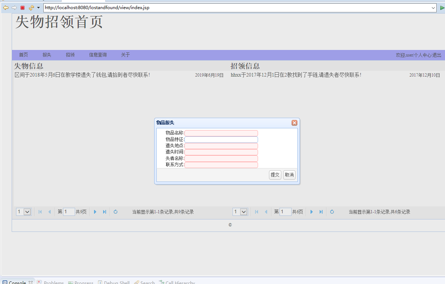This screenshot has height=284, width=445.
Task: Close the 物品报失 dialog
Action: coord(294,122)
